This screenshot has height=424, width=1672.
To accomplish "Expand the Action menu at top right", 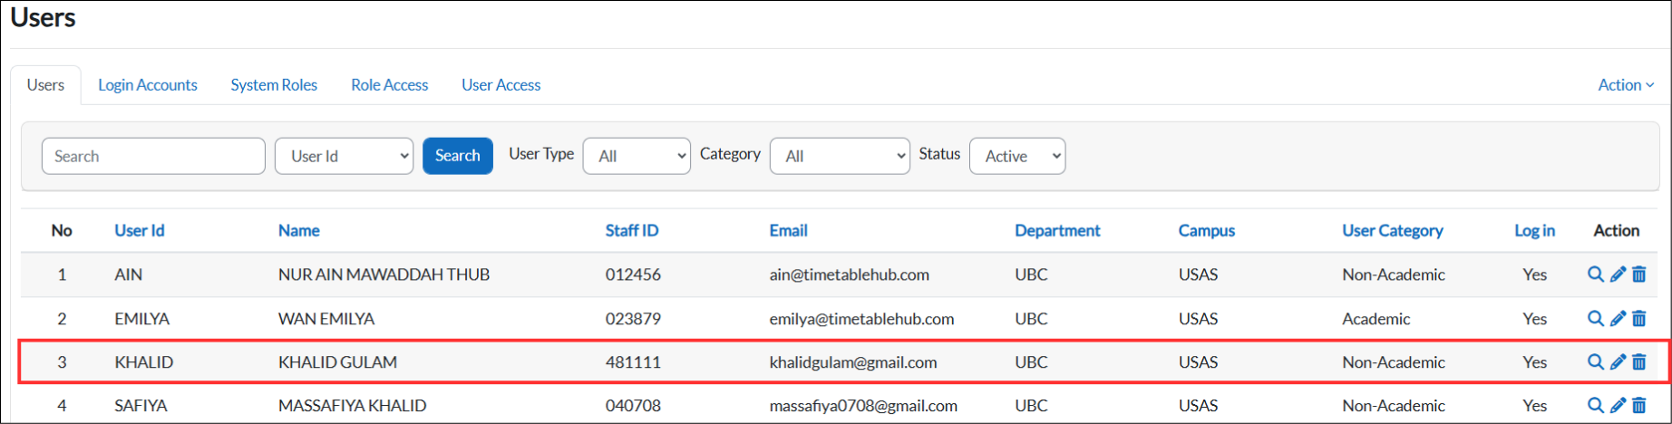I will click(1626, 84).
